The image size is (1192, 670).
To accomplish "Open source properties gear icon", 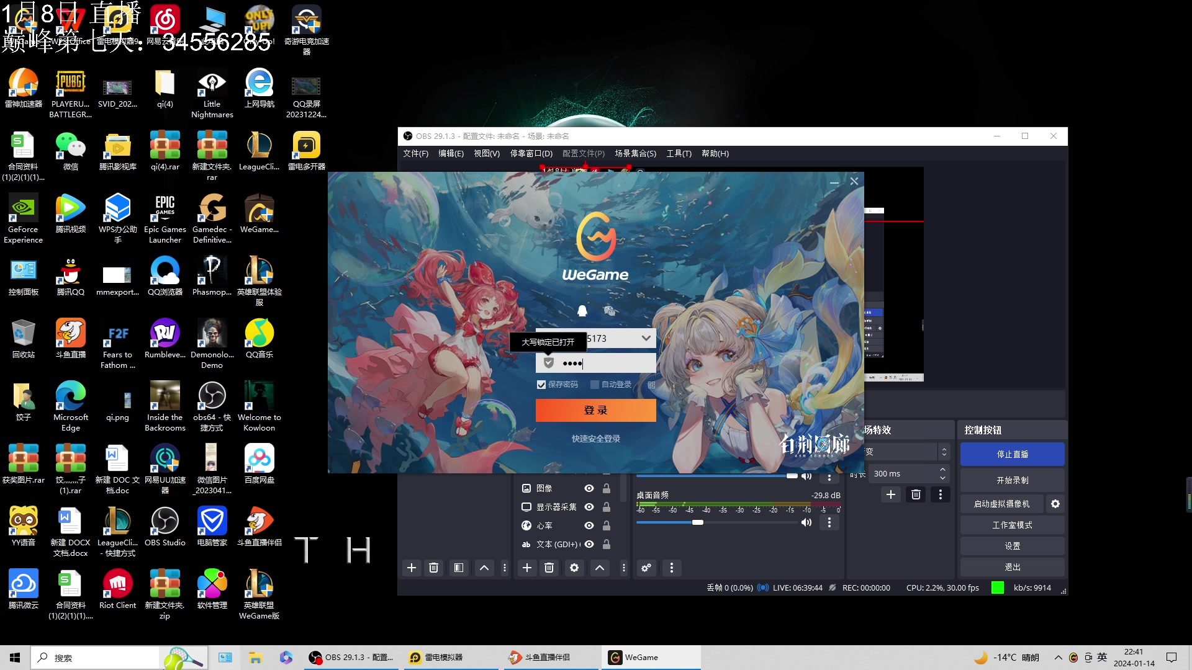I will pyautogui.click(x=574, y=568).
